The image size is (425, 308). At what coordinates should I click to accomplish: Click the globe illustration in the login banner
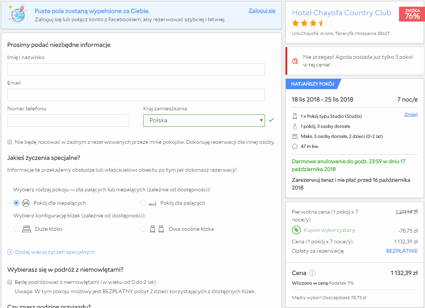pyautogui.click(x=18, y=14)
